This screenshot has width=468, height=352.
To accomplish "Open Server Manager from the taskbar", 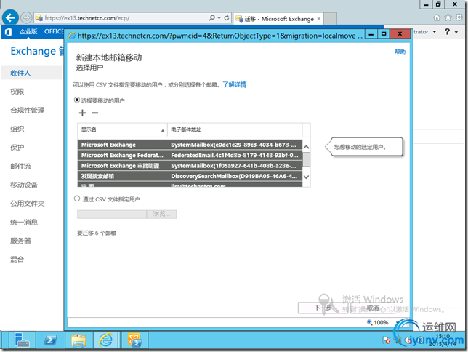I will [x=22, y=340].
